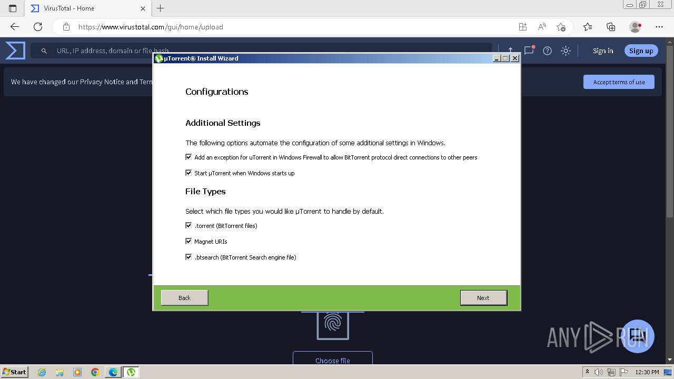This screenshot has width=674, height=379.
Task: Open the tab actions menu icon
Action: pos(13,8)
